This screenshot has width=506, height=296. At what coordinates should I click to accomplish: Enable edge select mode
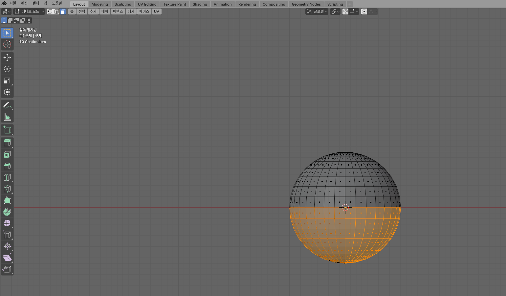(x=56, y=11)
